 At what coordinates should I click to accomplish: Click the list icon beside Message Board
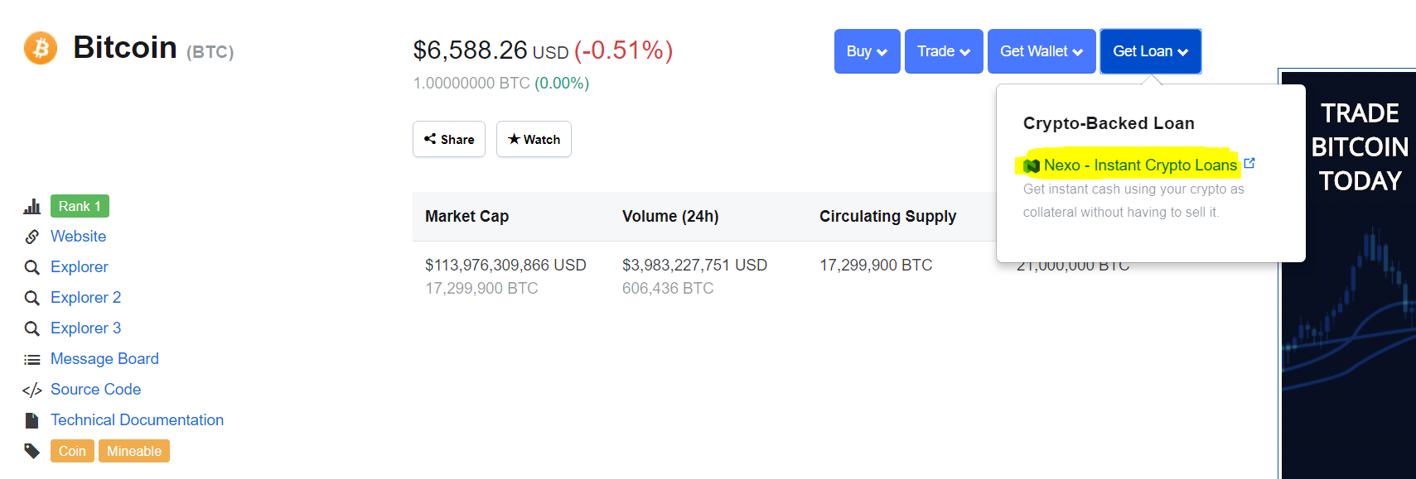point(32,360)
